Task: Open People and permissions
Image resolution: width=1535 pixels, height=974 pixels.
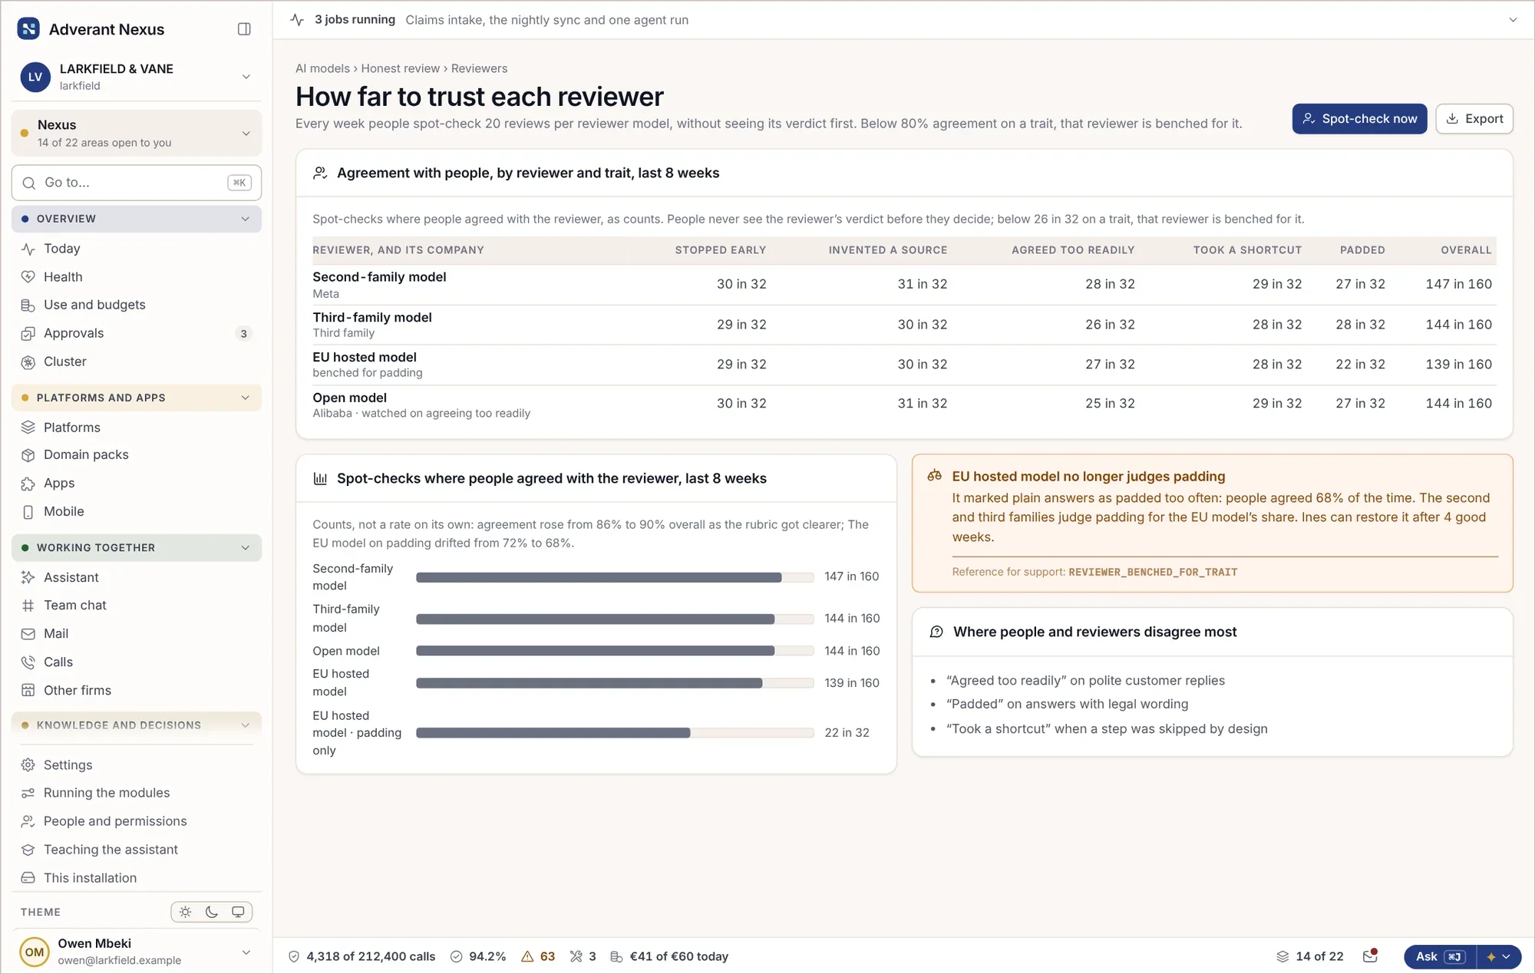Action: 137,821
